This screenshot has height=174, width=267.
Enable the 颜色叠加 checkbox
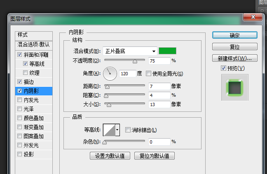(x=20, y=118)
